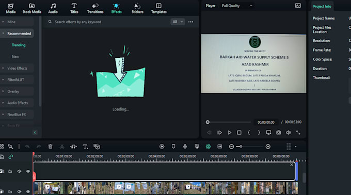Click the zoom out minus button
Viewport: 351px width, 195px height.
click(x=231, y=147)
